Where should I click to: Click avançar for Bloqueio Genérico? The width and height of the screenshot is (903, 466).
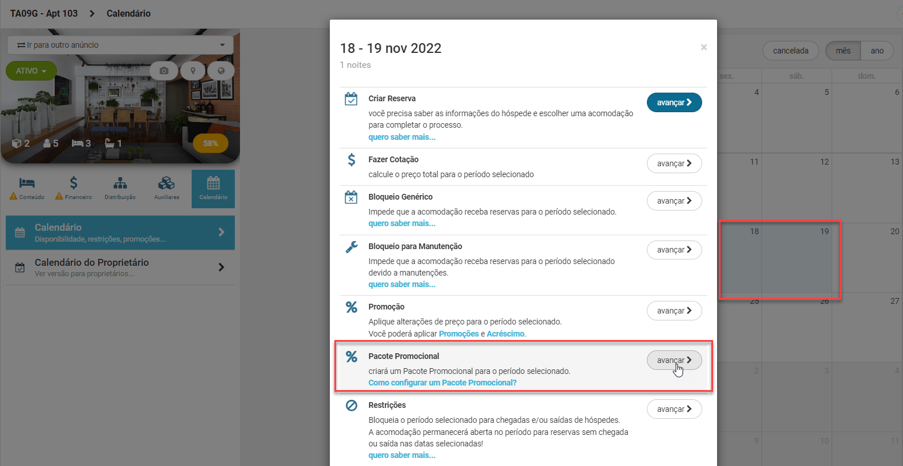pyautogui.click(x=674, y=201)
